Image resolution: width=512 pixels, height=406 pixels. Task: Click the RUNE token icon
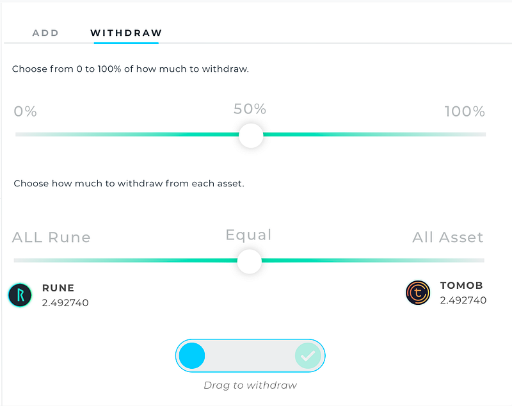(x=20, y=295)
